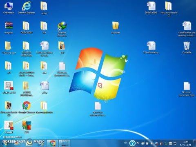Select the classification des réserves minièr... document

(x=187, y=29)
